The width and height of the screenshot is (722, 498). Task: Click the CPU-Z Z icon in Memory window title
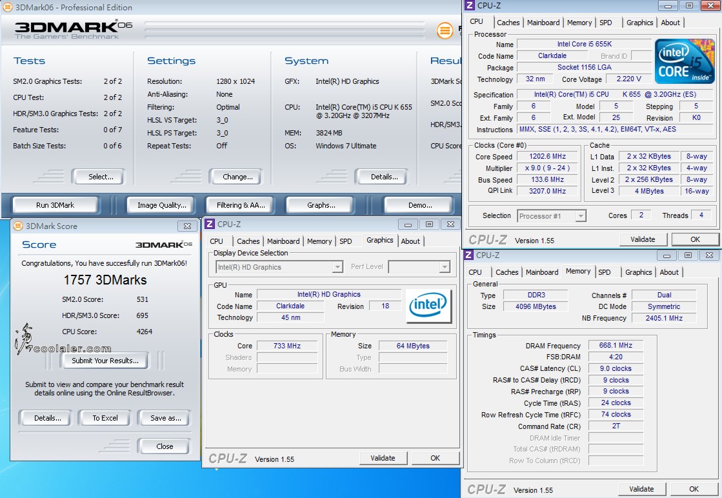(468, 255)
